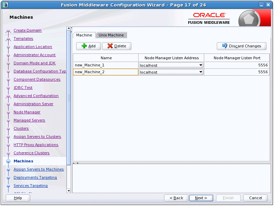Go to Administrator Account step

(35, 55)
